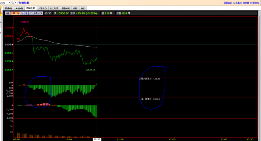Image resolution: width=261 pixels, height=141 pixels.
Task: Click the 10:33 cursor marker on time axis
Action: pyautogui.click(x=97, y=139)
